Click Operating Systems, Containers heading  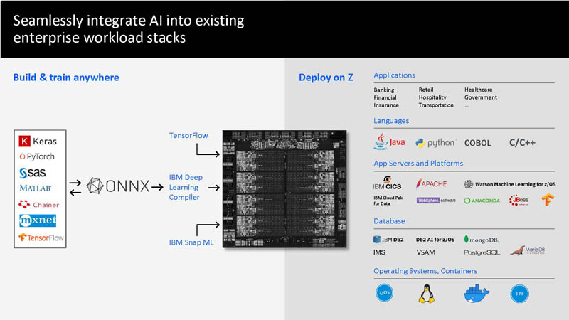coord(425,271)
